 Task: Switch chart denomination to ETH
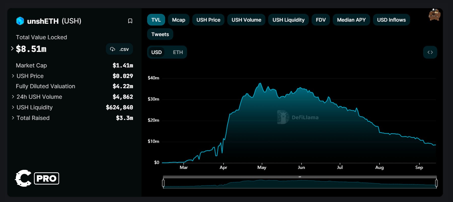pos(178,52)
